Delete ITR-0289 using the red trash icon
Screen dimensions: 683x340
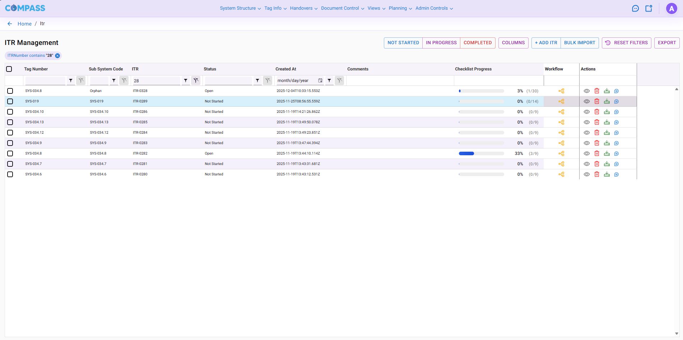[597, 101]
